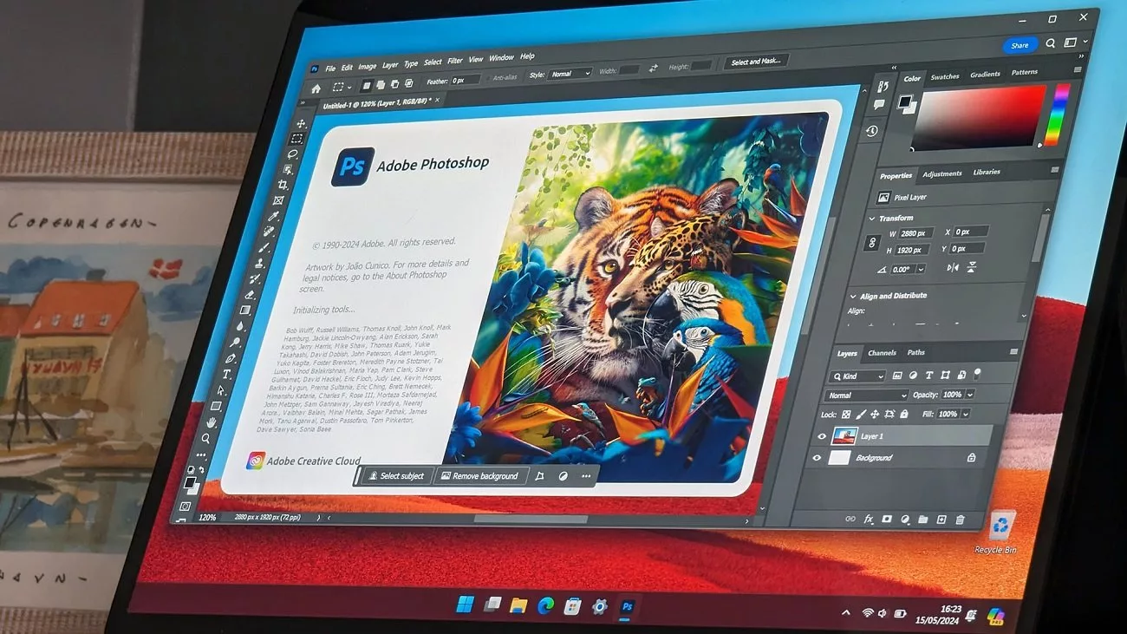The width and height of the screenshot is (1127, 634).
Task: Switch to the Channels tab
Action: coord(882,353)
